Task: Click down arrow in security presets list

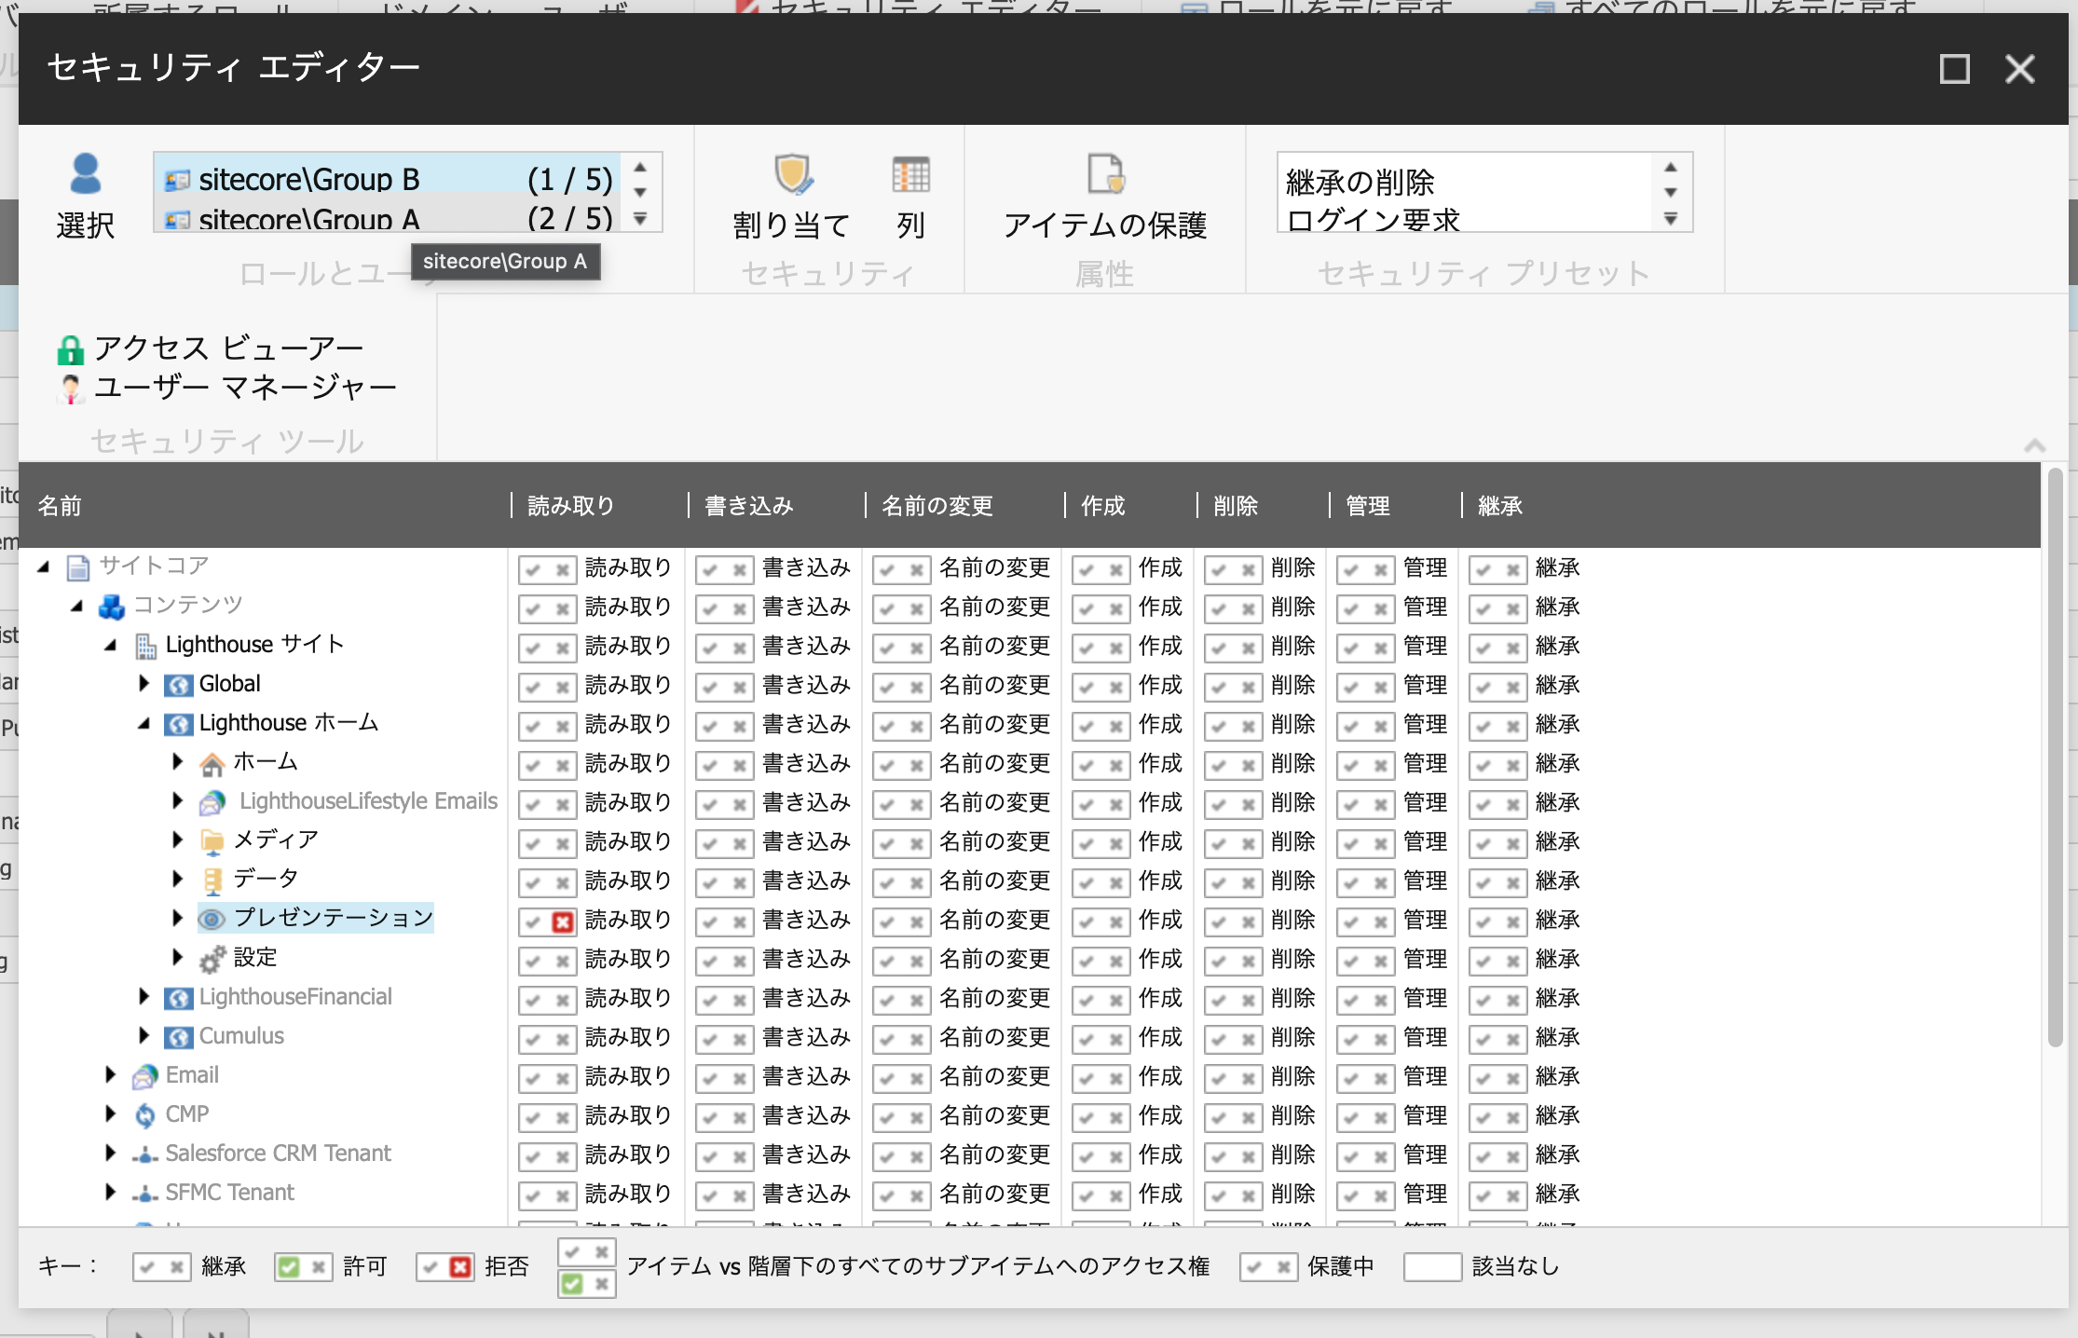Action: 1671,192
